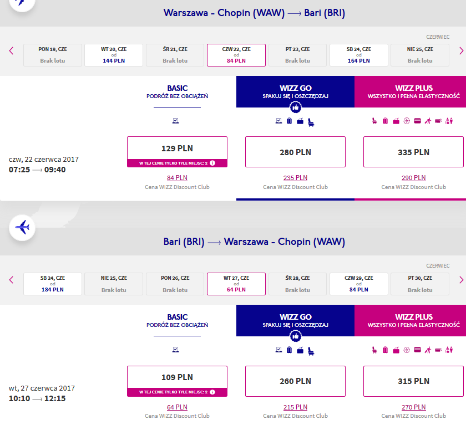
Task: Open 84 PLN Discount Club price link
Action: point(177,178)
